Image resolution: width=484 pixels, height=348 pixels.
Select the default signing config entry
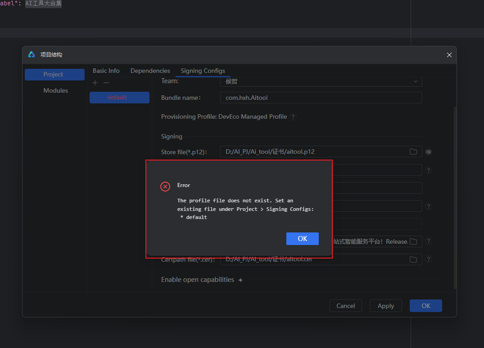[x=119, y=98]
